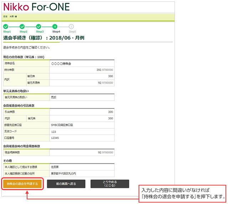Screen dimensions: 228x204
Task: Click the Nikko For-ONE logo
Action: (x=36, y=7)
